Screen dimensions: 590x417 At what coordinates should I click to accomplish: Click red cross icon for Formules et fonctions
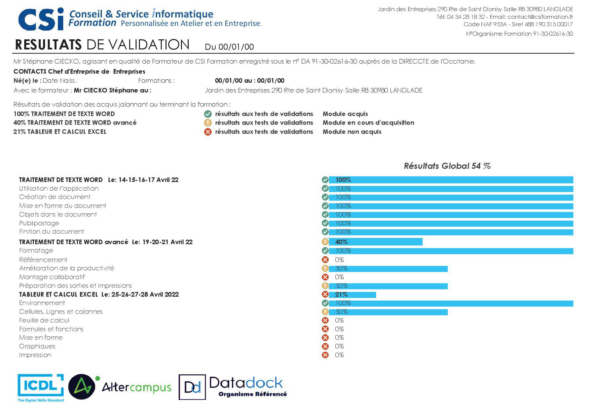pos(325,329)
